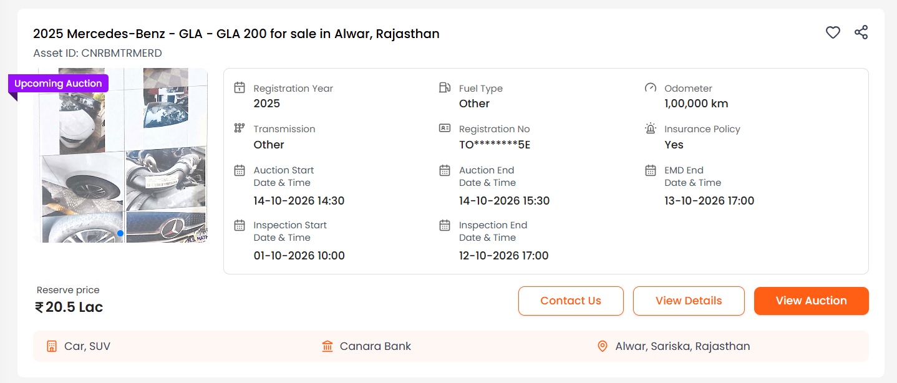
Task: Click the share icon
Action: pos(861,32)
